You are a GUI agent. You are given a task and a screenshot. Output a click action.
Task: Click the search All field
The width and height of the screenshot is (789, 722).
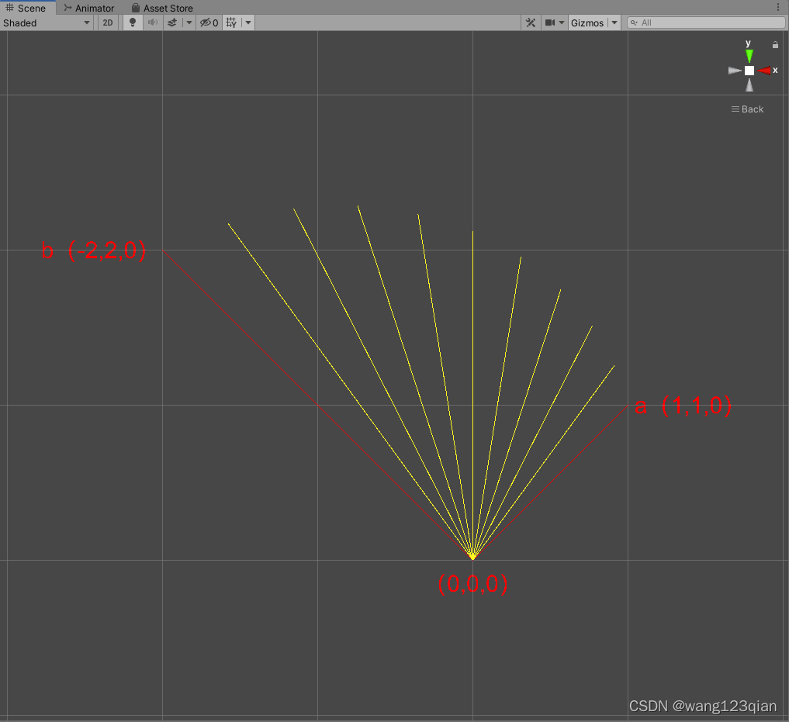click(706, 22)
